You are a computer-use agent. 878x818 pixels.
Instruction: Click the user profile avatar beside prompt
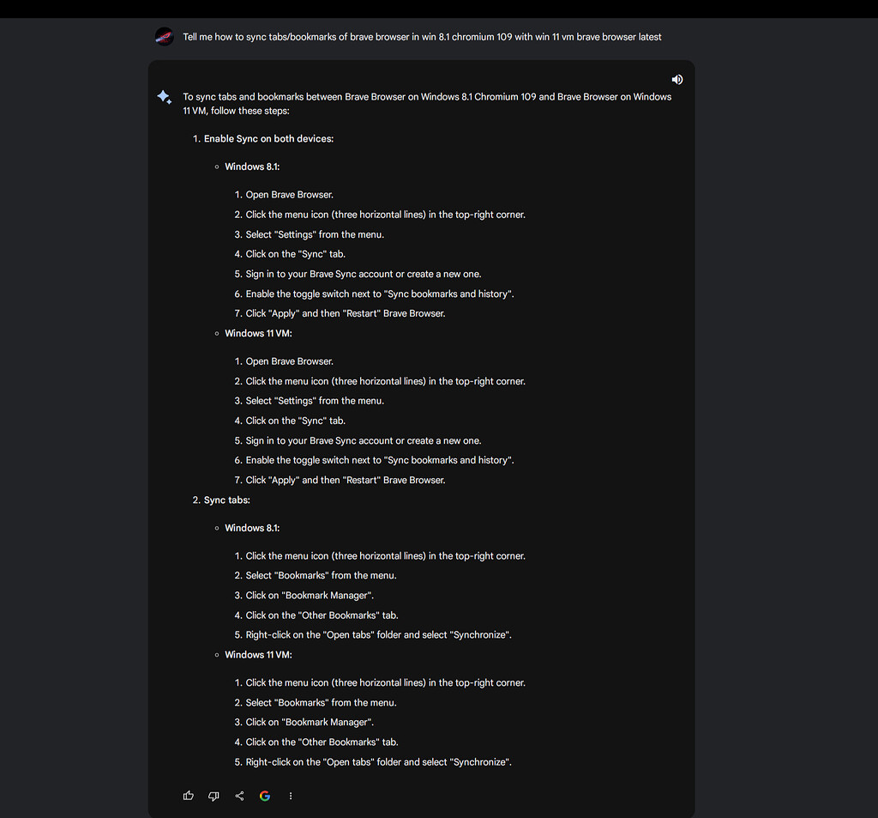[164, 37]
